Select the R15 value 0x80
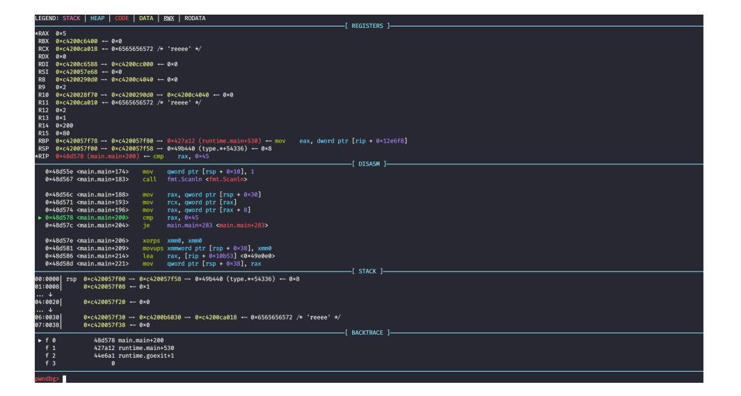 tap(63, 133)
